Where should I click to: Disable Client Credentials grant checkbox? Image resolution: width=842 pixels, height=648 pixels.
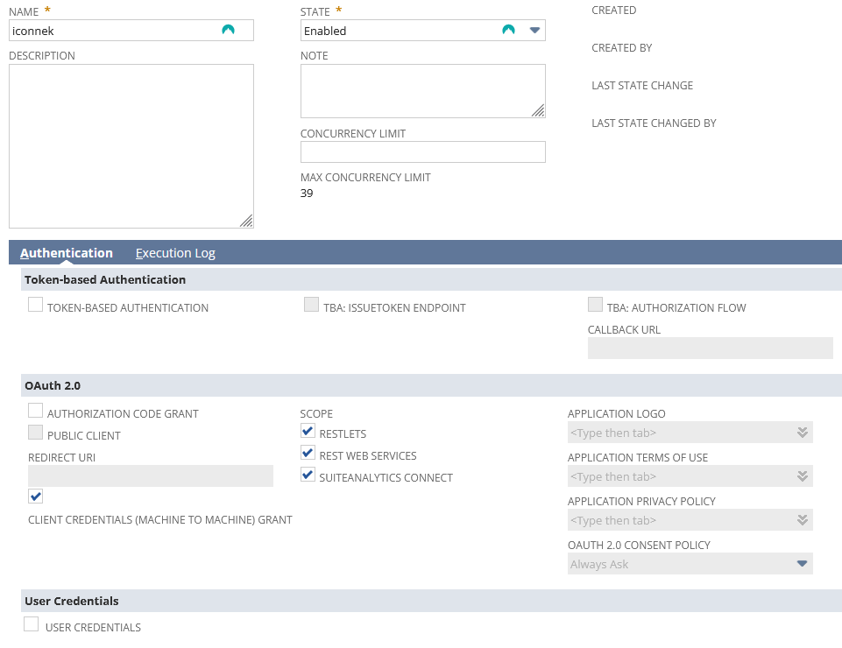(x=36, y=497)
